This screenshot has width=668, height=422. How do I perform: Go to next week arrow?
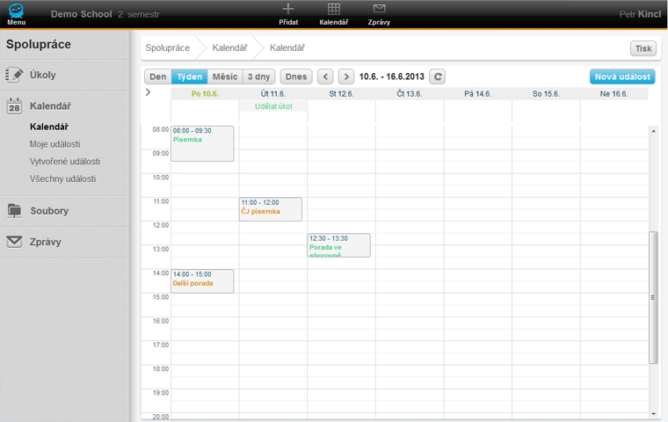(x=346, y=76)
